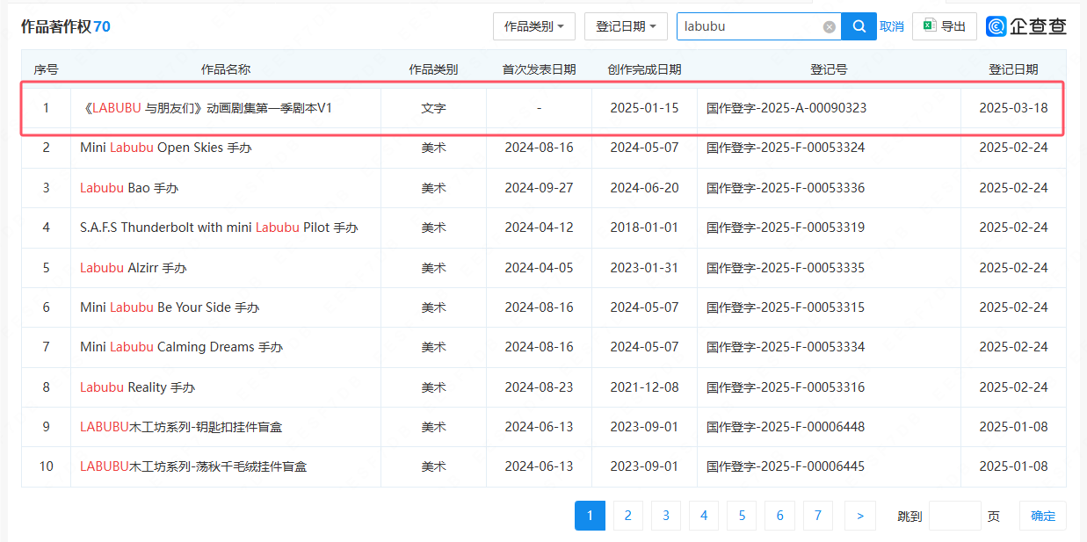This screenshot has height=542, width=1087.
Task: Click the 首次发表日期 column header
Action: pos(539,69)
